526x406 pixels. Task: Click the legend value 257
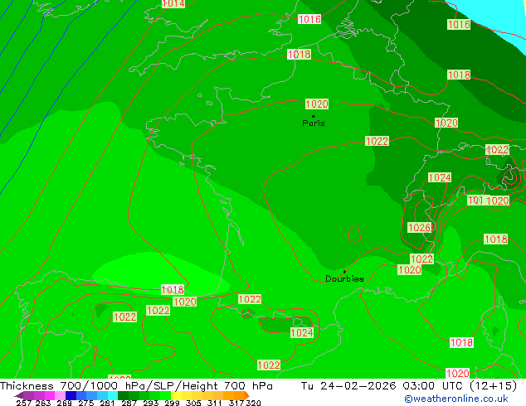(x=24, y=403)
